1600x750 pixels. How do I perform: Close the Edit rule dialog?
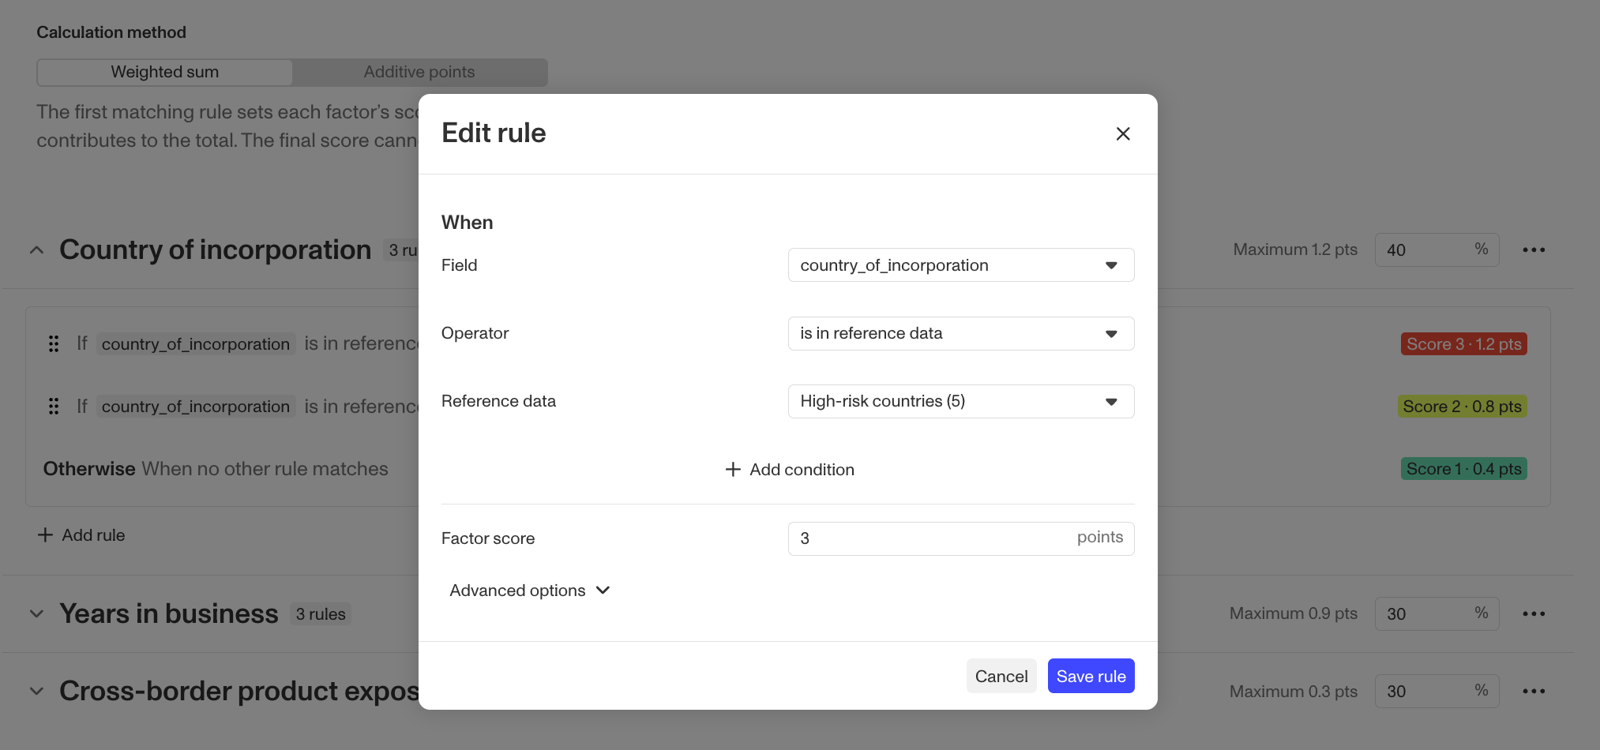1122,133
